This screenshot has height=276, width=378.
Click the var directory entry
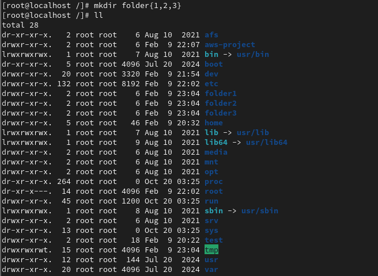click(x=211, y=270)
